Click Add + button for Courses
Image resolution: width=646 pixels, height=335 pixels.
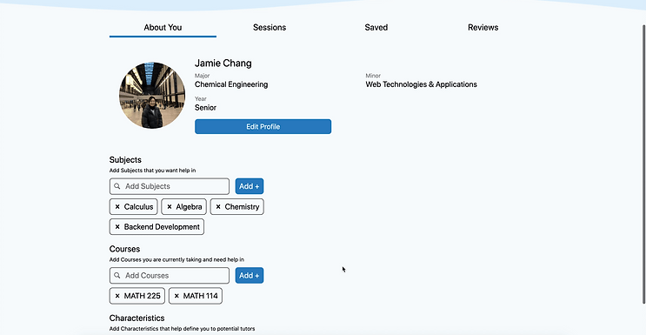(250, 275)
